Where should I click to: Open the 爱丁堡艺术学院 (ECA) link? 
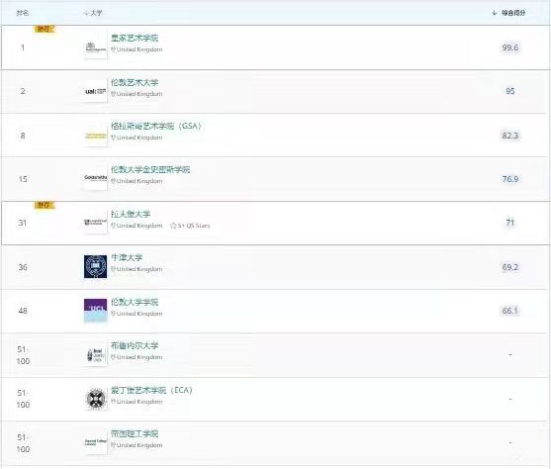tap(151, 390)
